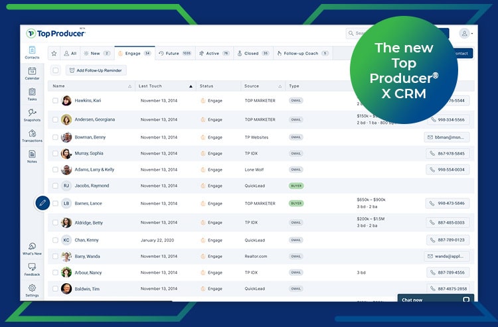Check the box for Aldridge, Betty
This screenshot has width=498, height=327.
coord(55,223)
